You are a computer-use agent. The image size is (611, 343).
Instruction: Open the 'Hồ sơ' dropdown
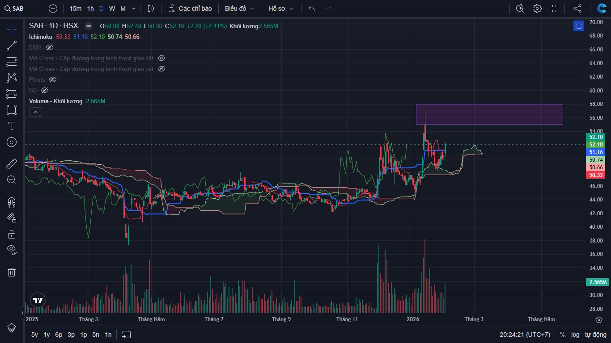[x=281, y=8]
